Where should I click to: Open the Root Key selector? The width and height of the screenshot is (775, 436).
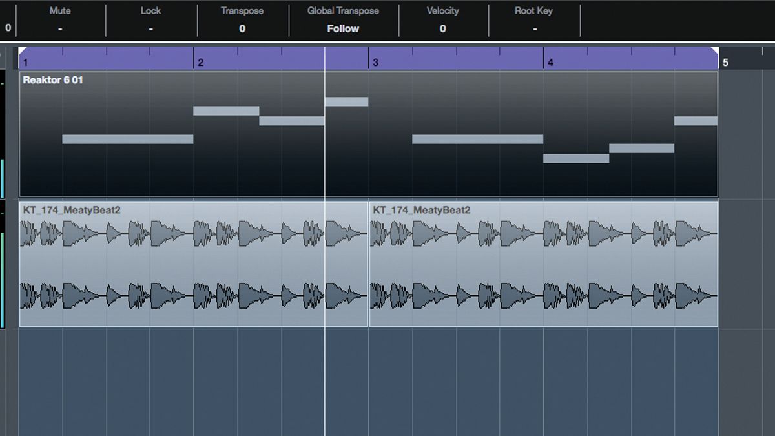click(533, 28)
